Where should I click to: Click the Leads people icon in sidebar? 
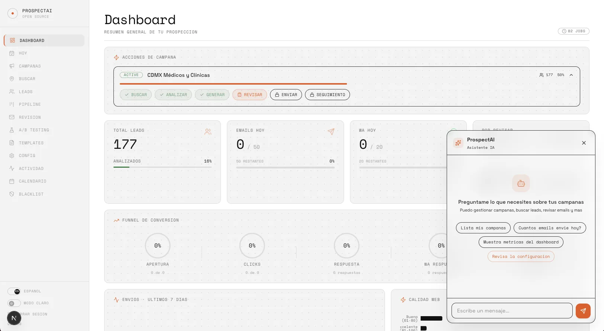(x=12, y=92)
